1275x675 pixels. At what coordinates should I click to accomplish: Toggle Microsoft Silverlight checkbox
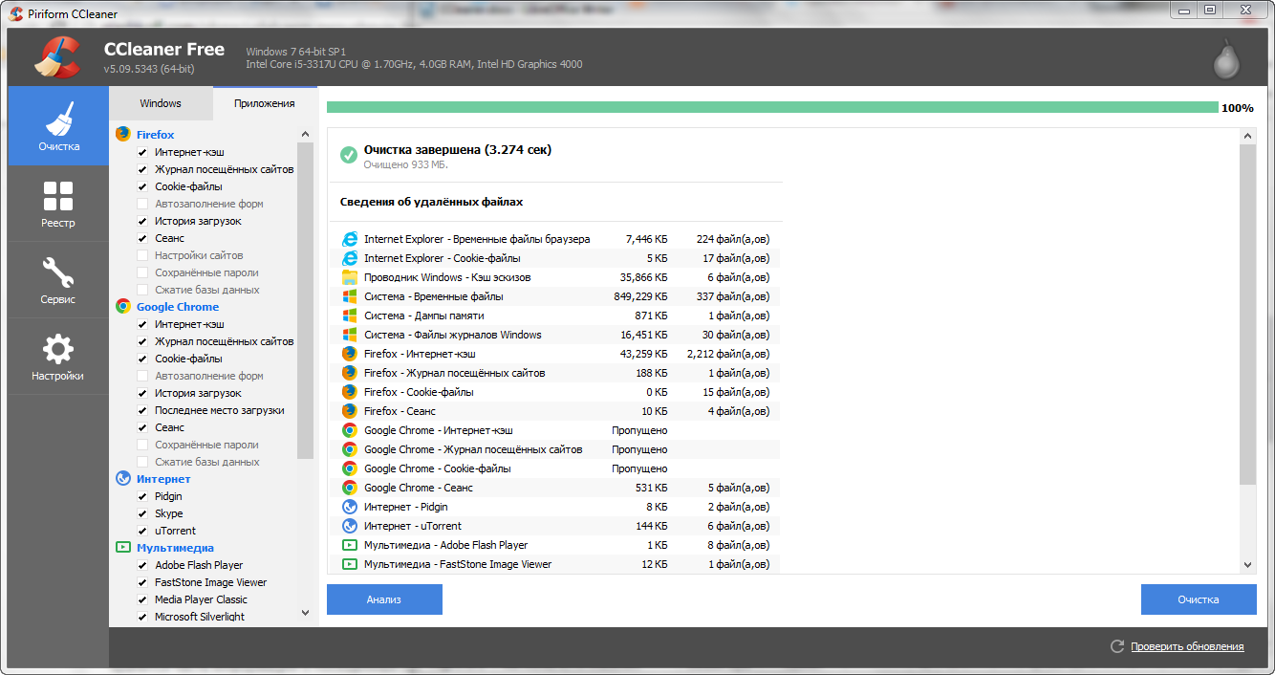[142, 617]
